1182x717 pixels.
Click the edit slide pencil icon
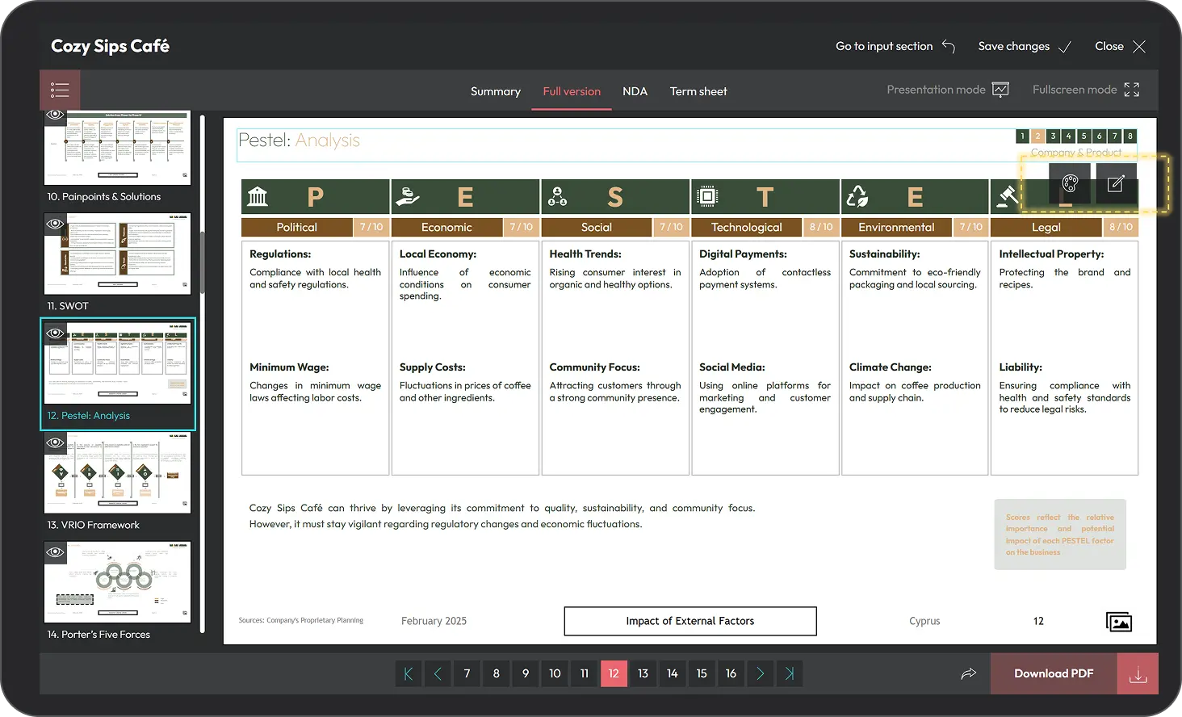pyautogui.click(x=1116, y=184)
